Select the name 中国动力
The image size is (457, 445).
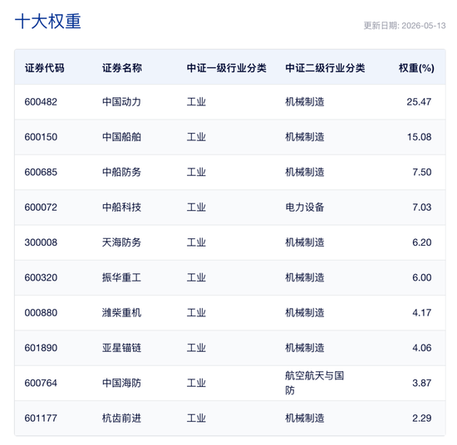(121, 102)
